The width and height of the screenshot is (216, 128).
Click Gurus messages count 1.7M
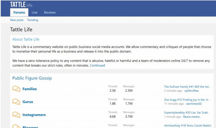[129, 104]
